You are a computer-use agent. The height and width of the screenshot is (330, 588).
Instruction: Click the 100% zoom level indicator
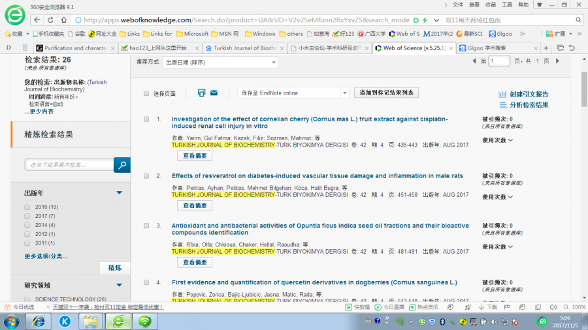(x=579, y=307)
